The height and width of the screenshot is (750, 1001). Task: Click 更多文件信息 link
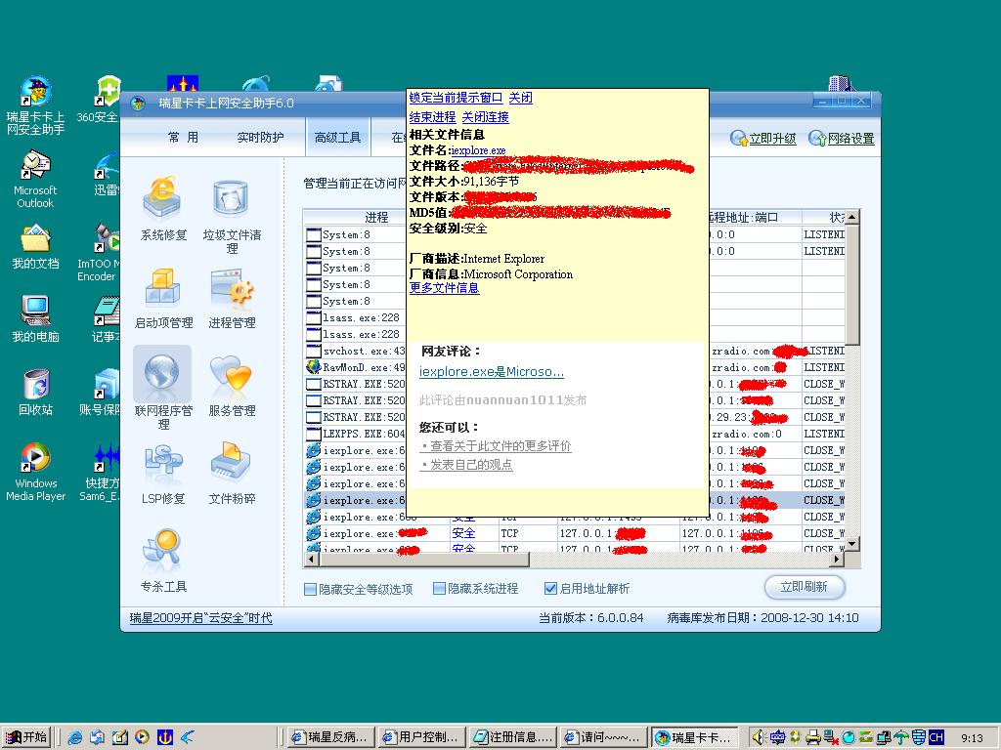pyautogui.click(x=445, y=288)
